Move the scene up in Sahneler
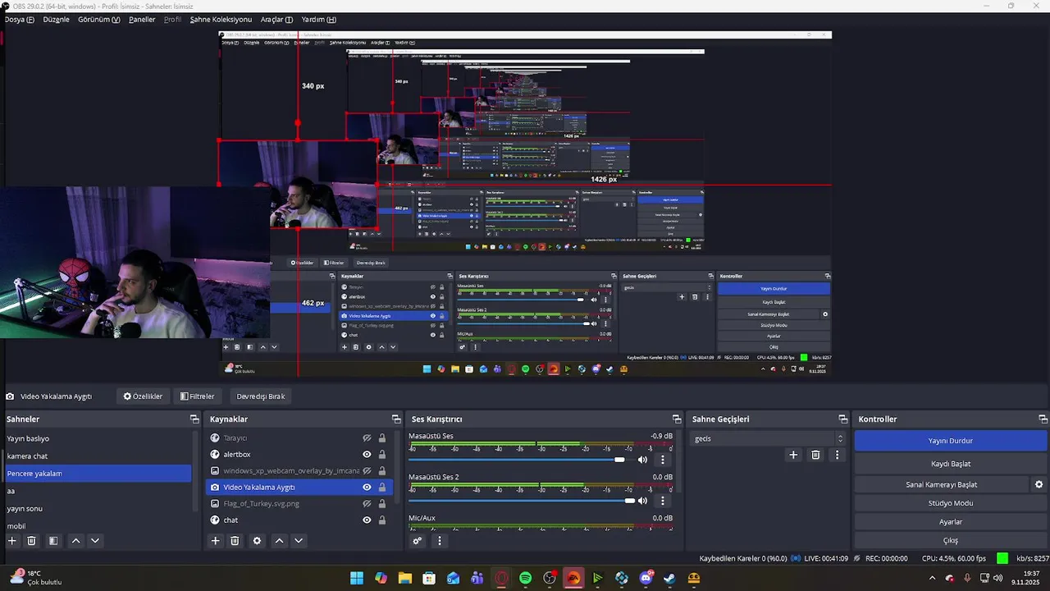This screenshot has height=591, width=1050. click(x=75, y=541)
